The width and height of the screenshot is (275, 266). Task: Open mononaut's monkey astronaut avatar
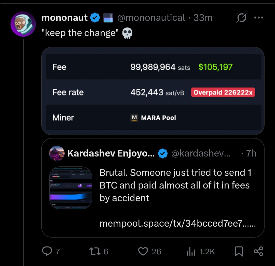click(x=23, y=24)
